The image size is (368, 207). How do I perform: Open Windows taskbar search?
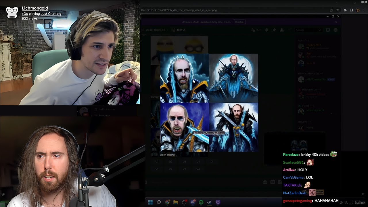(159, 202)
